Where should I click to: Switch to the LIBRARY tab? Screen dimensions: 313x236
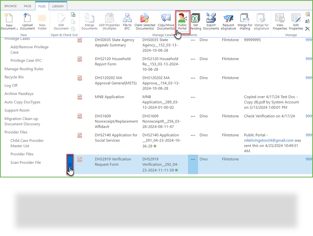pyautogui.click(x=58, y=5)
